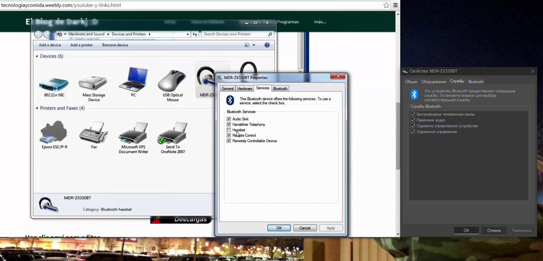Collapse the Devices (6) group
This screenshot has width=543, height=261.
pyautogui.click(x=37, y=56)
